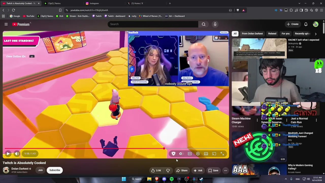
Task: Cast the video to a TV
Action: [214, 154]
